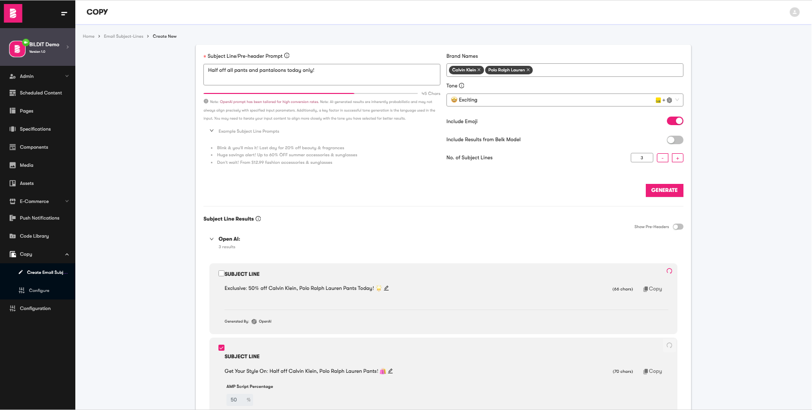This screenshot has height=410, width=812.
Task: Decrease number of subject lines with minus
Action: (x=662, y=158)
